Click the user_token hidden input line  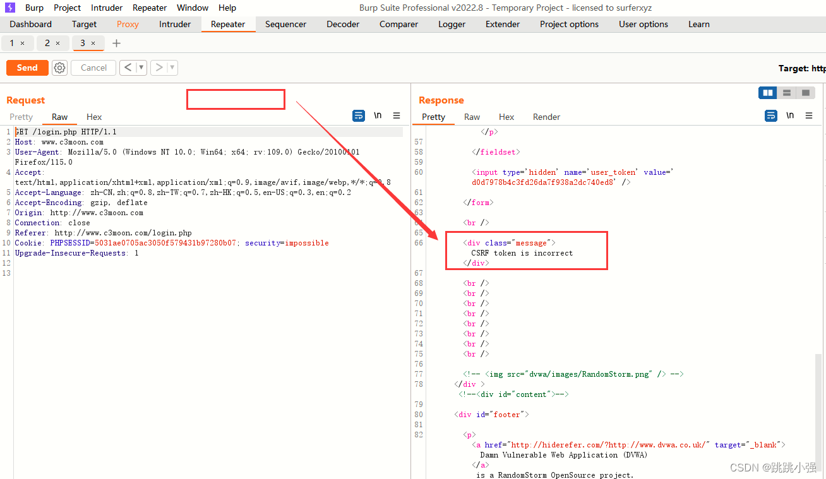pos(573,177)
